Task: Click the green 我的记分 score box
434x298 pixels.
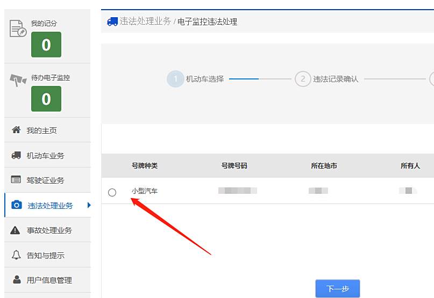Action: point(46,45)
